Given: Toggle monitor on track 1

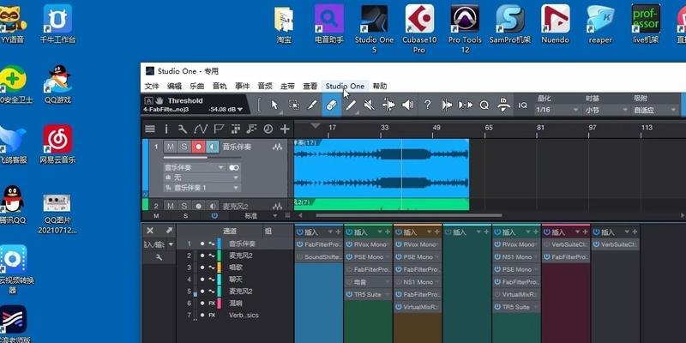Looking at the screenshot, I should point(212,147).
